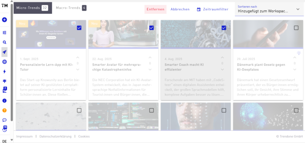305x143 pixels.
Task: Downvote the Dänemark Deepfakes card
Action: [x=295, y=70]
